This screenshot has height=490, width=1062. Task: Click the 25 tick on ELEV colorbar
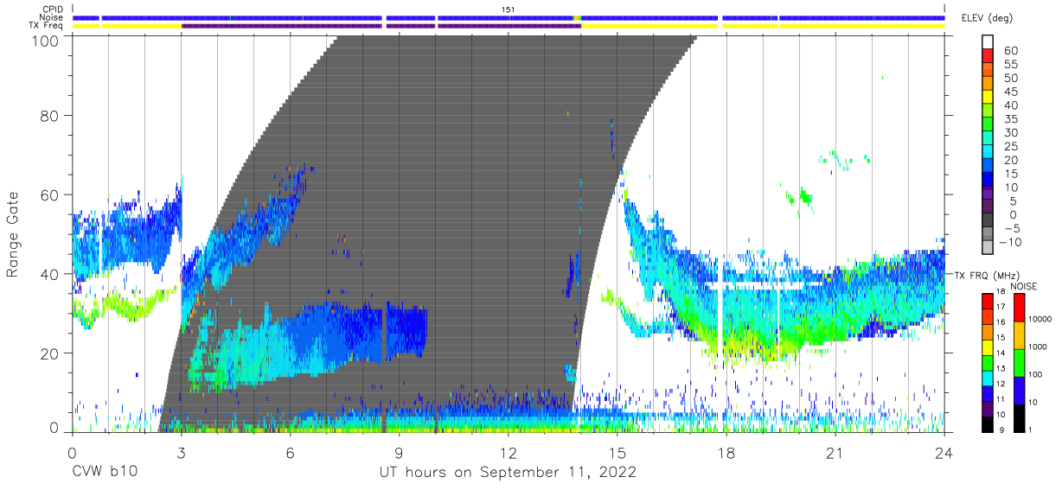click(1010, 146)
